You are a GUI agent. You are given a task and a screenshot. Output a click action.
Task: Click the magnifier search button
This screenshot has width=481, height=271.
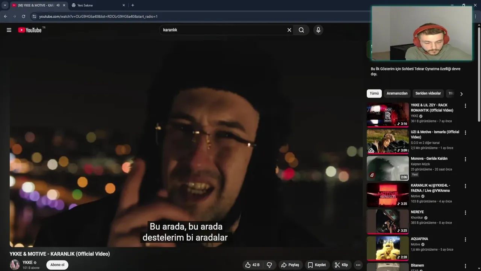click(301, 30)
